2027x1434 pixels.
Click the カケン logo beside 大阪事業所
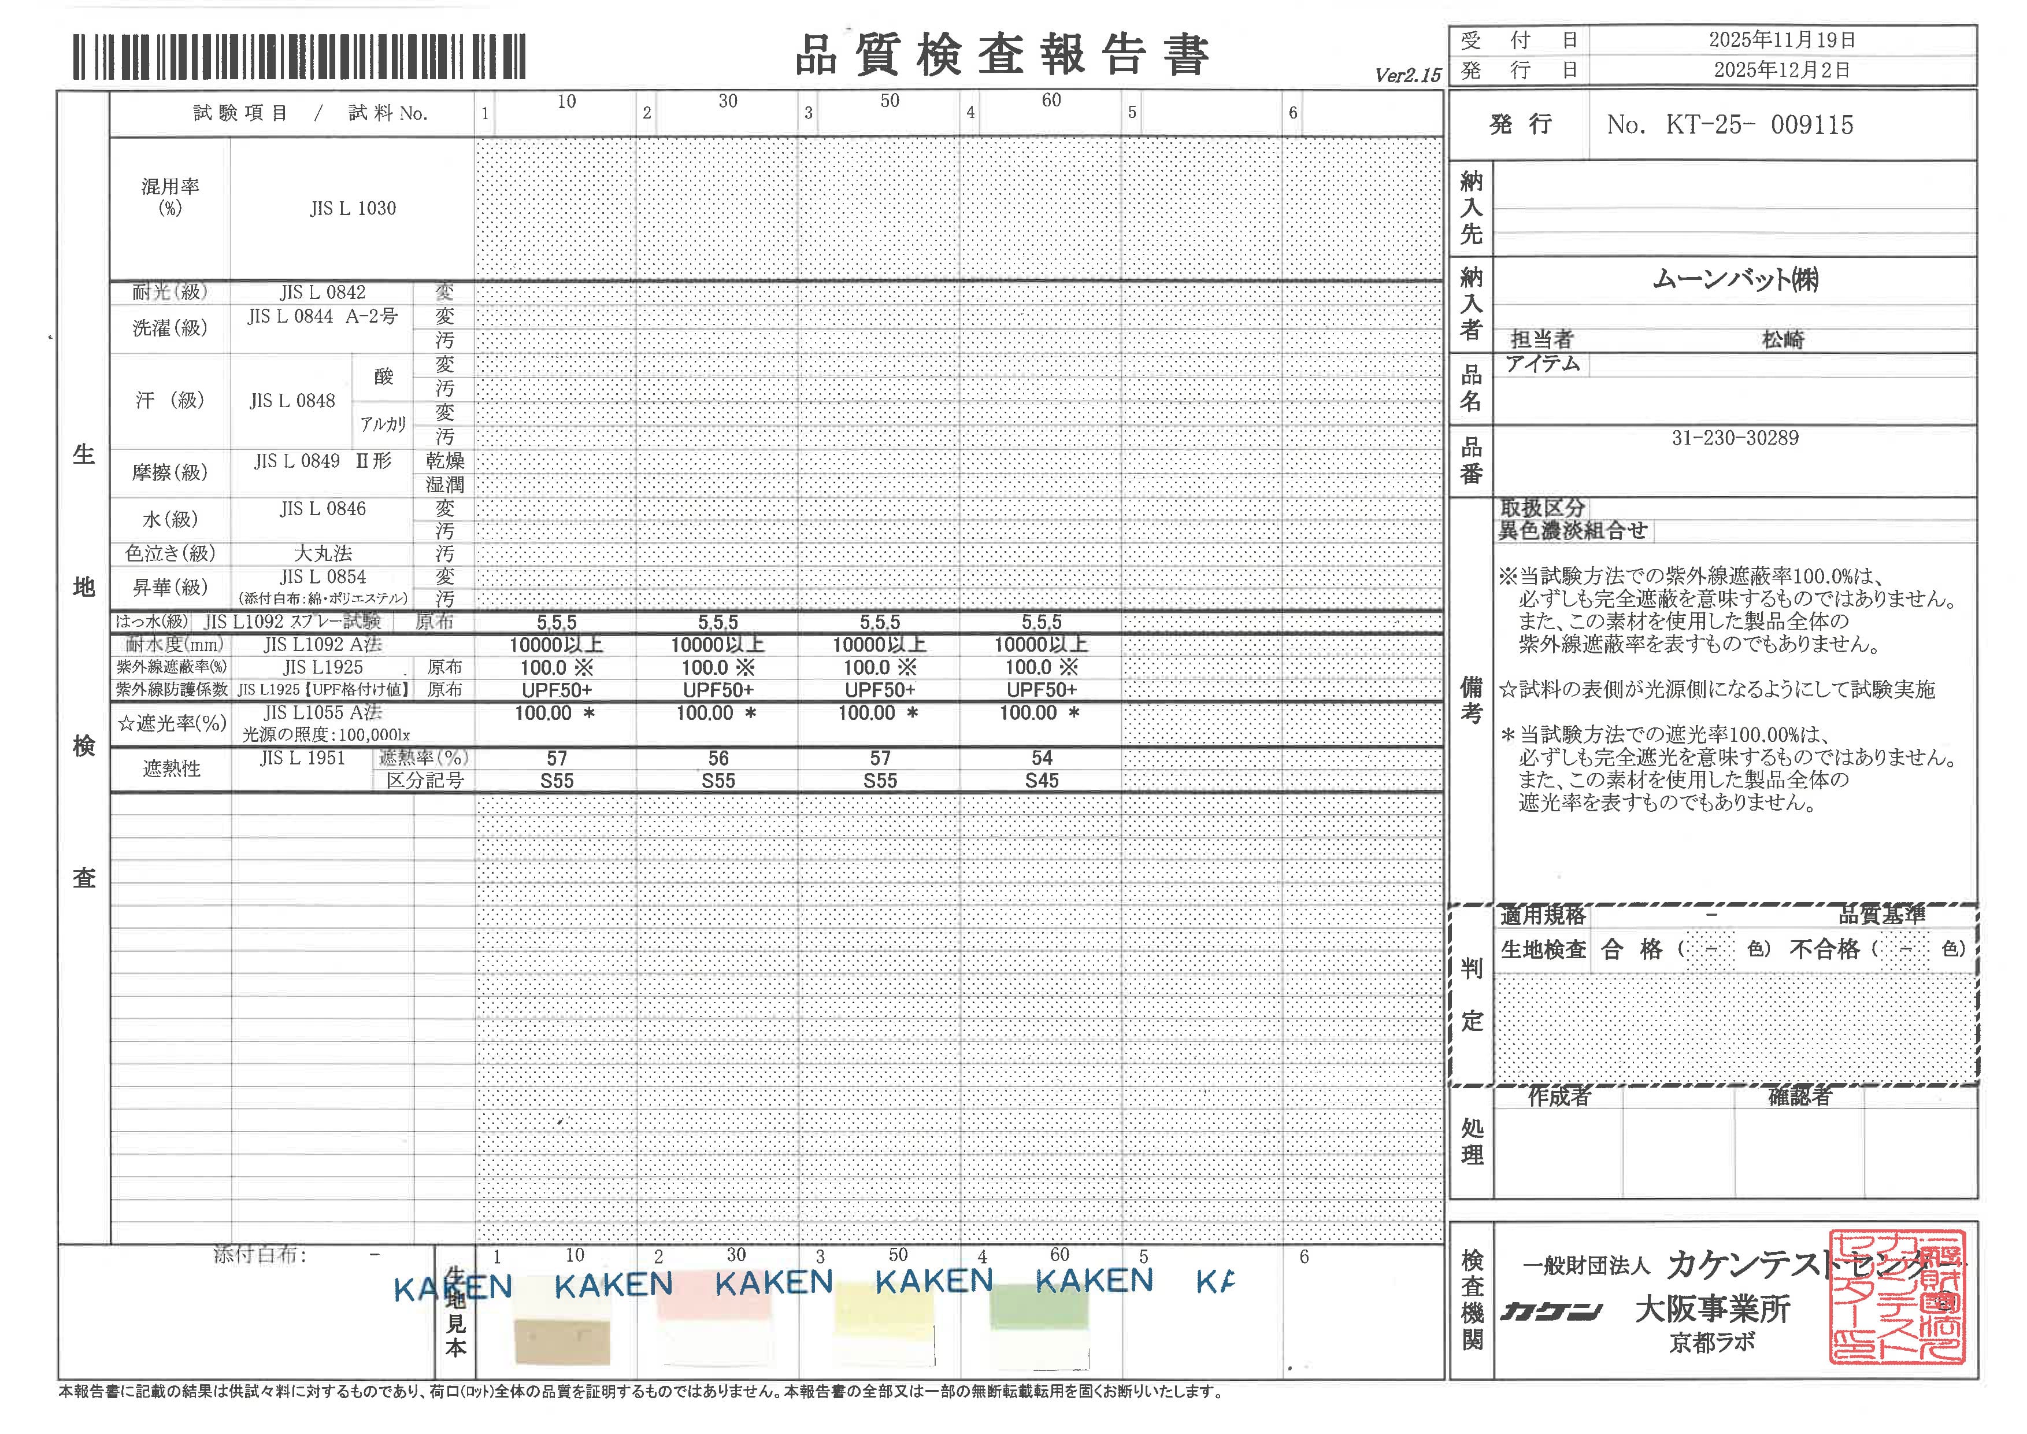click(1550, 1311)
